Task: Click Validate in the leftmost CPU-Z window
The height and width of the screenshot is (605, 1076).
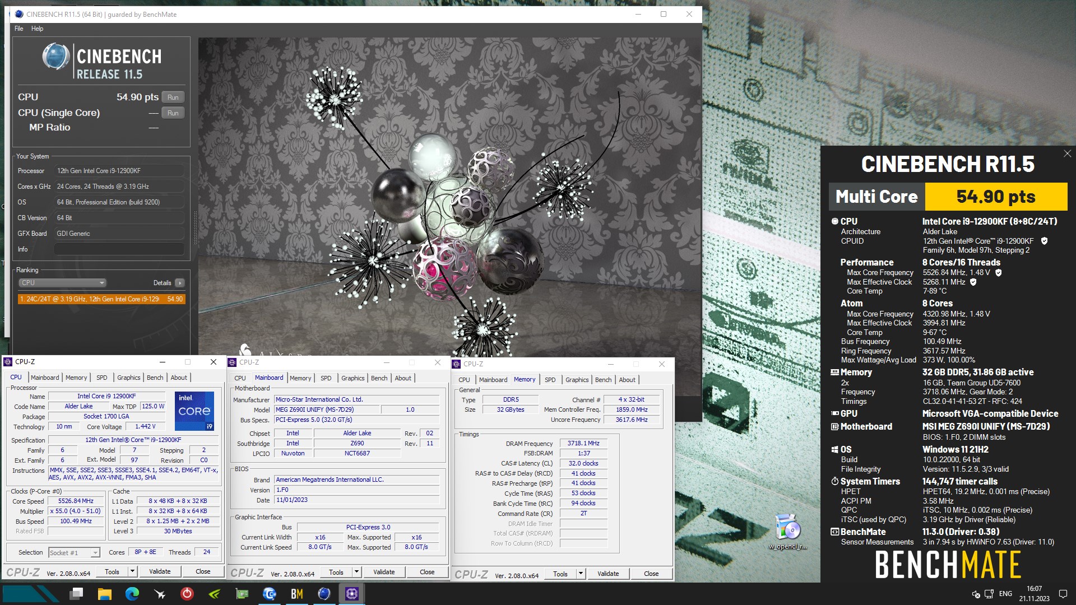Action: coord(160,571)
